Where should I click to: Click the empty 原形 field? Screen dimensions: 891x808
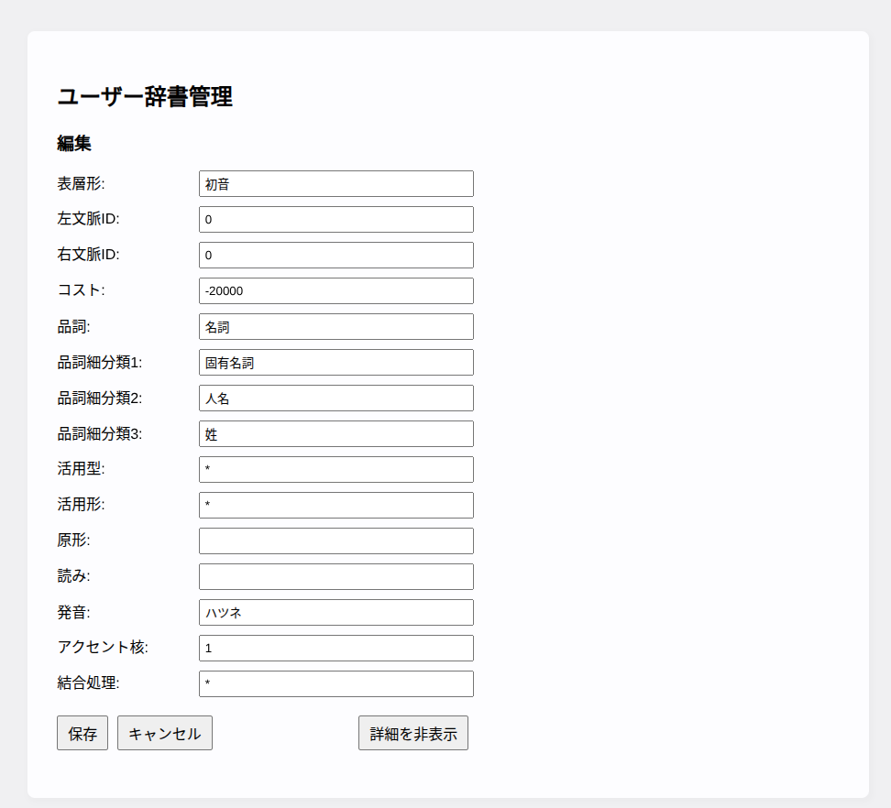[335, 540]
